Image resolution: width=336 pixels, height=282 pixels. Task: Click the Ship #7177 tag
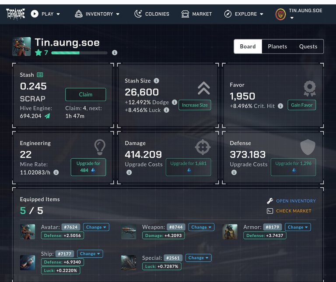65,253
